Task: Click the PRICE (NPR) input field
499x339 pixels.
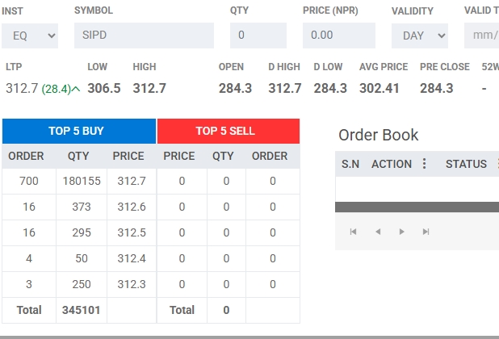Action: [339, 36]
